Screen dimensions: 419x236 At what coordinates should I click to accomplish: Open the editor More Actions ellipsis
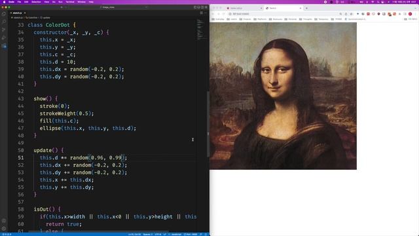coord(206,13)
